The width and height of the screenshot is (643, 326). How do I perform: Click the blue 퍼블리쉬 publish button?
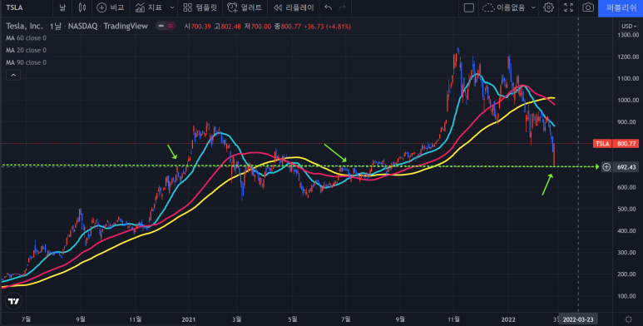tap(621, 8)
